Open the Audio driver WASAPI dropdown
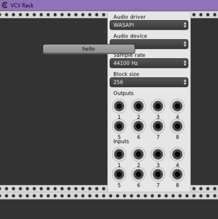The image size is (218, 219). pos(149,25)
